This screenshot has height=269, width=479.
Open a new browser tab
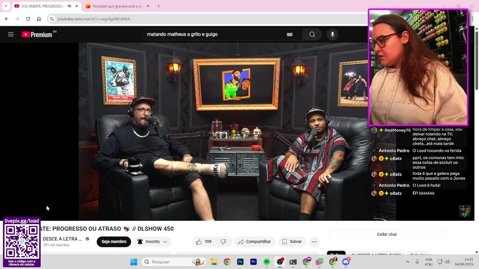click(158, 6)
